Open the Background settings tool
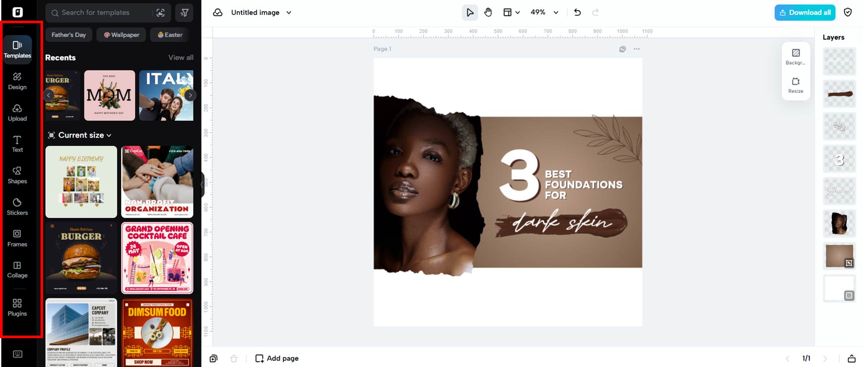This screenshot has width=863, height=367. tap(795, 57)
